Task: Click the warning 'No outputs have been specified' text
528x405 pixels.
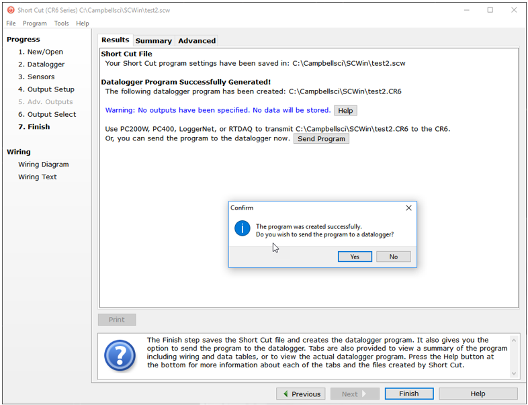Action: coord(218,110)
